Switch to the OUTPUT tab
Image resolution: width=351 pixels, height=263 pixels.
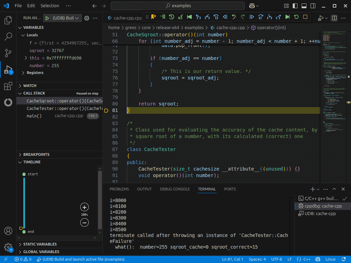point(144,189)
